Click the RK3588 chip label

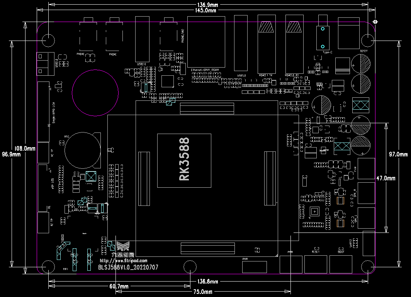tap(184, 160)
